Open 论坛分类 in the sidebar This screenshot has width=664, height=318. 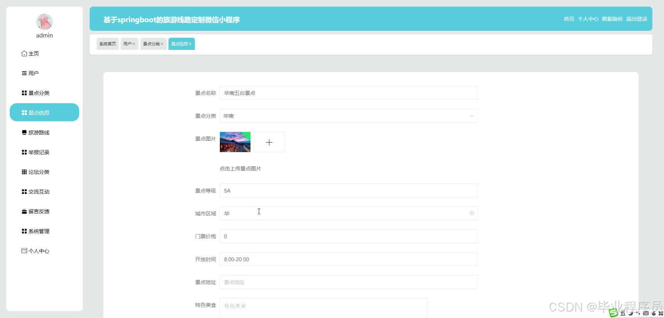[44, 172]
